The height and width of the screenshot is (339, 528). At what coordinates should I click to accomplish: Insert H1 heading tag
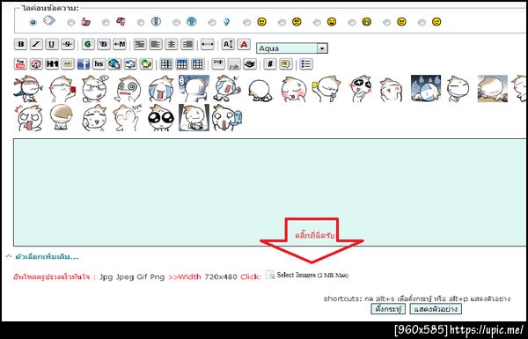[x=52, y=63]
